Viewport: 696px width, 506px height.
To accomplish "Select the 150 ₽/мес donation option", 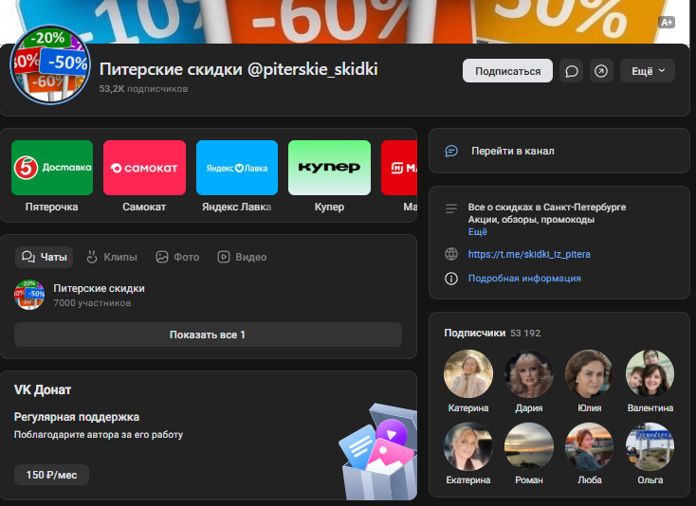I will (x=51, y=475).
